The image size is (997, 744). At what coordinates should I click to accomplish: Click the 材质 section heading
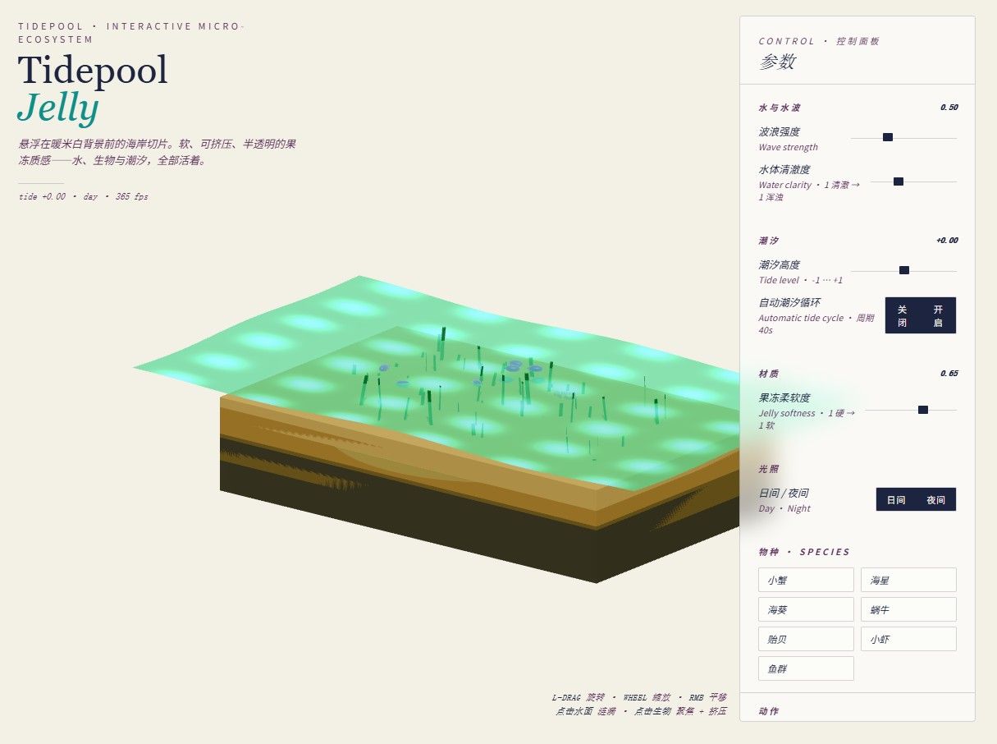pyautogui.click(x=768, y=374)
